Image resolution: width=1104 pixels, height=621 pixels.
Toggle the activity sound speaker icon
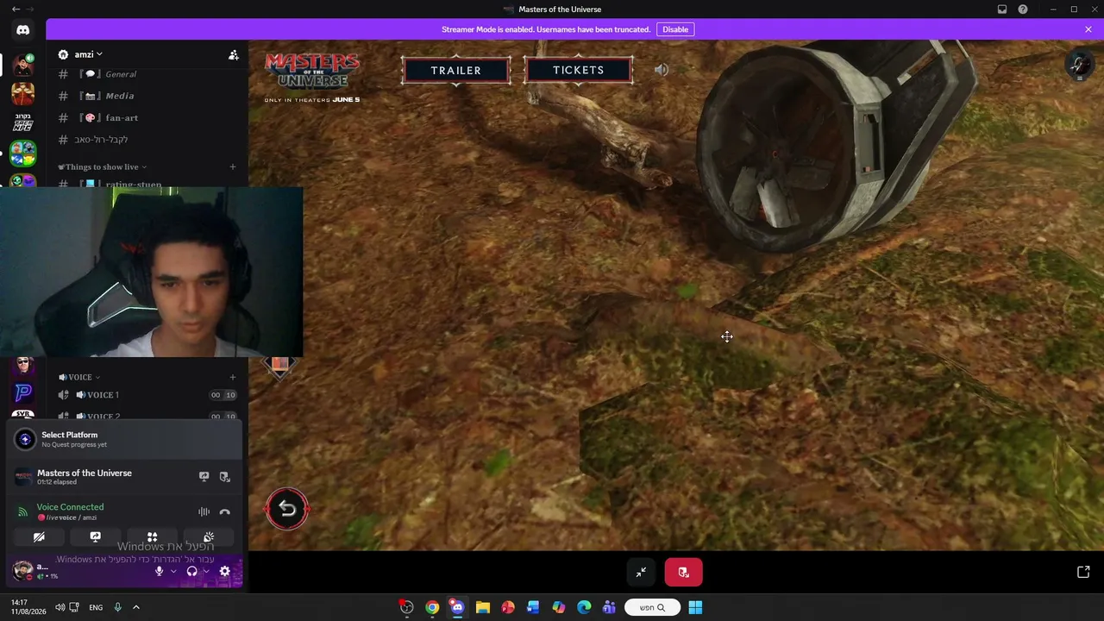[661, 70]
